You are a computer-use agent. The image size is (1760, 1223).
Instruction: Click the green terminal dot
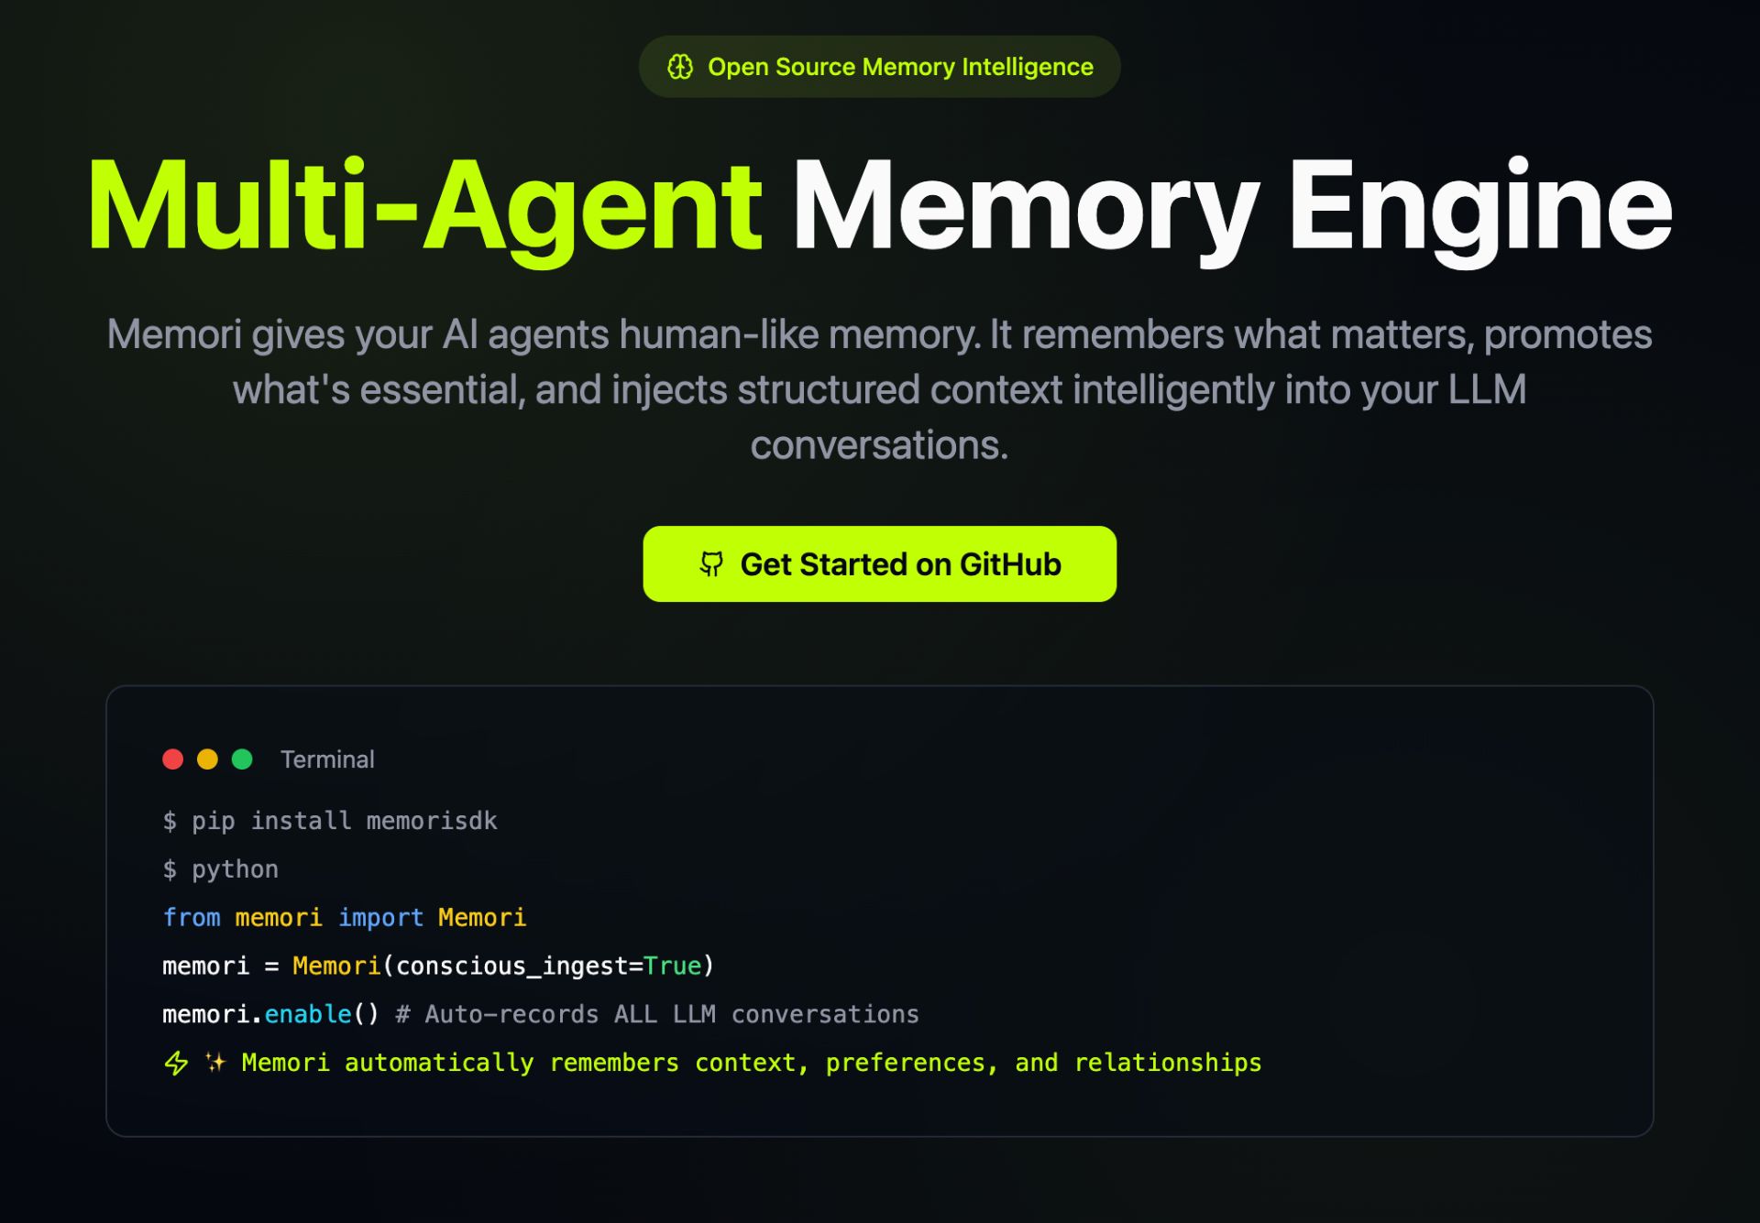[242, 759]
